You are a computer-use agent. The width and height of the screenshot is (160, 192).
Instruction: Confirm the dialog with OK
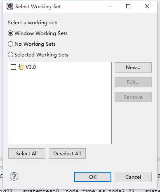click(x=93, y=177)
